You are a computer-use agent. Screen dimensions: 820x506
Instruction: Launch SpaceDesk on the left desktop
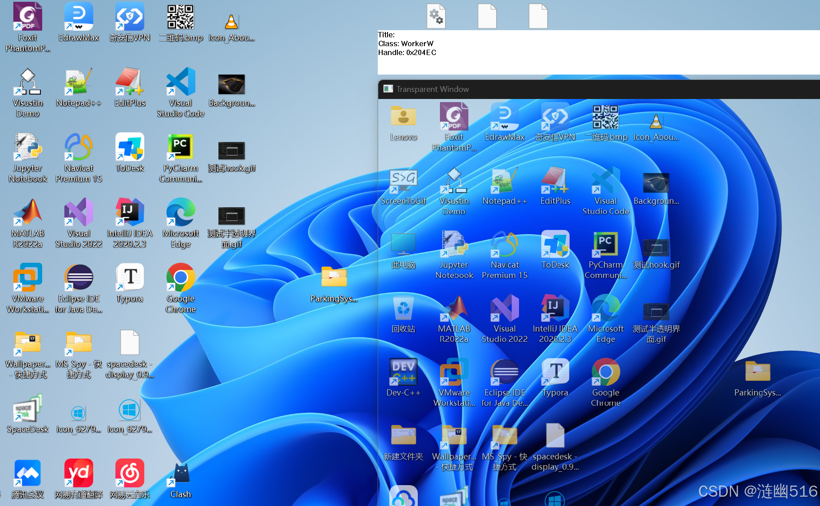pos(28,414)
